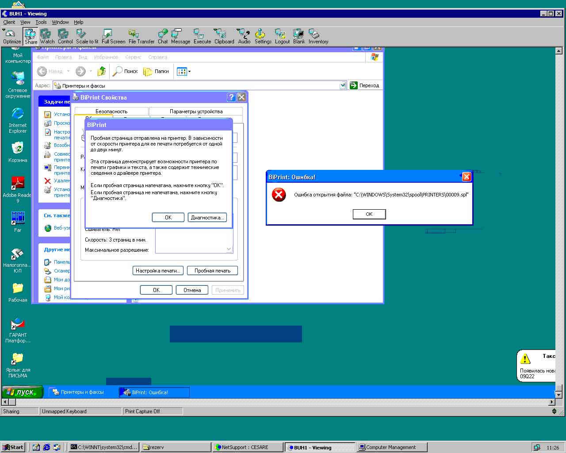Select Computer Management taskbar item
The width and height of the screenshot is (566, 453).
tap(392, 447)
